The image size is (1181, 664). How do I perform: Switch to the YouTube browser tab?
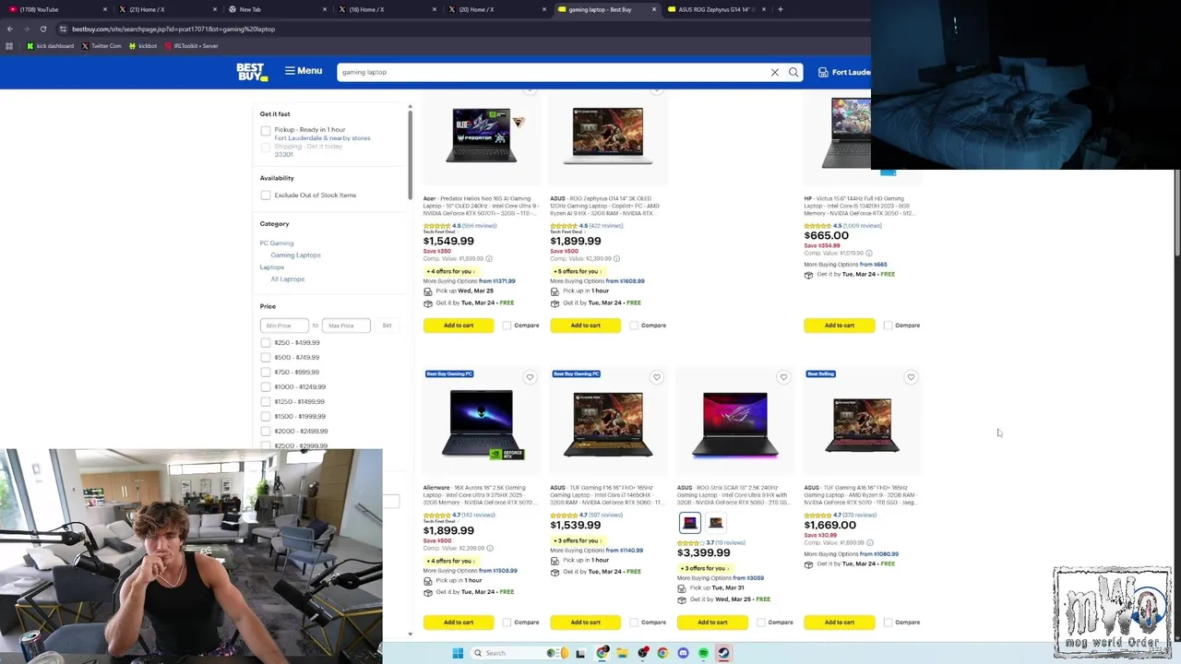pos(55,9)
